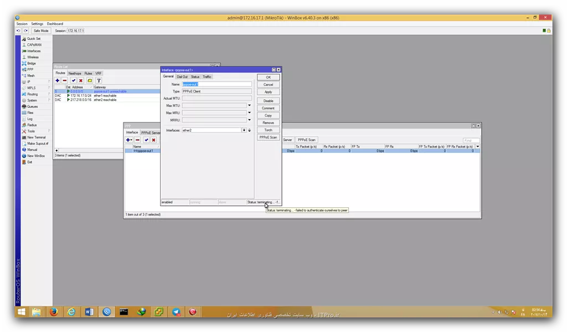This screenshot has height=332, width=567.
Task: Click the filter funnel icon in Route List
Action: [x=99, y=80]
